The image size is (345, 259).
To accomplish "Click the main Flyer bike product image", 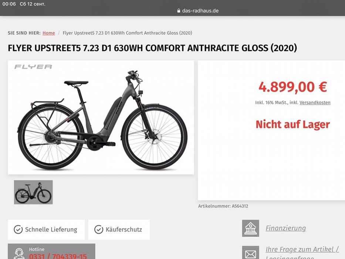I will pos(101,117).
